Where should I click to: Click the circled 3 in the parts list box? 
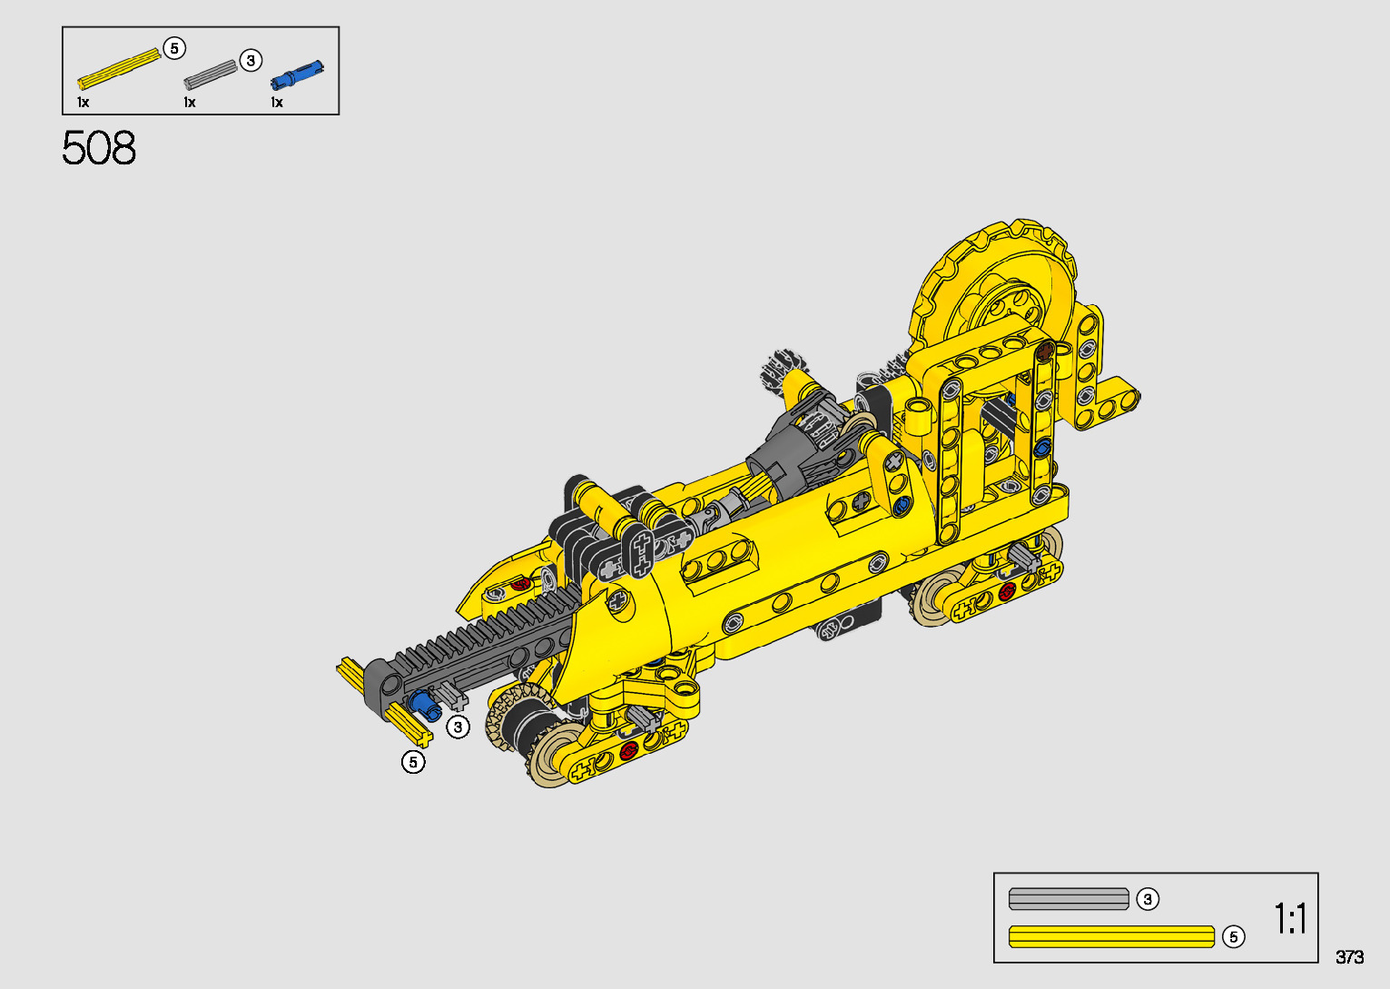tap(251, 61)
